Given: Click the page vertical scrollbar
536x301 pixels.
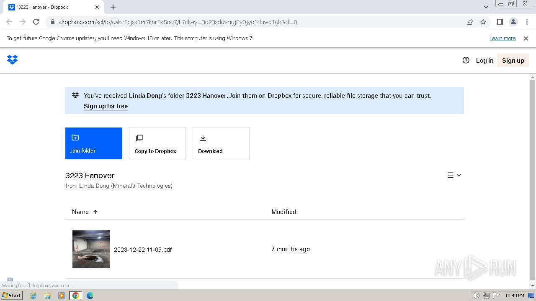Looking at the screenshot, I should (x=533, y=180).
